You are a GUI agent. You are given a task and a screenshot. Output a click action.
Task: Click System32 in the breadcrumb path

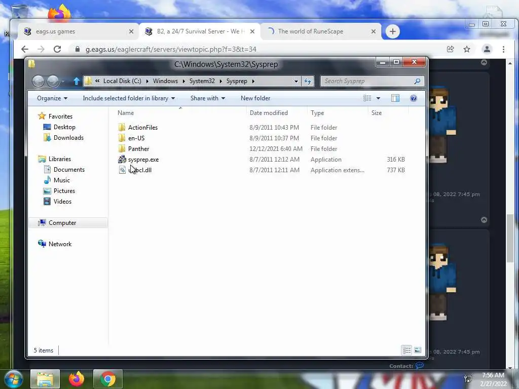pos(202,81)
